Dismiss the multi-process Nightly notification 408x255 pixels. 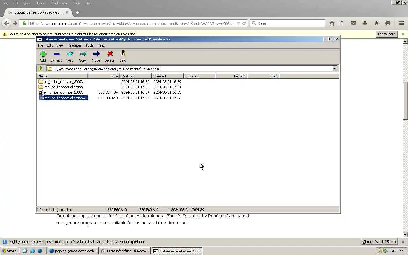[403, 34]
